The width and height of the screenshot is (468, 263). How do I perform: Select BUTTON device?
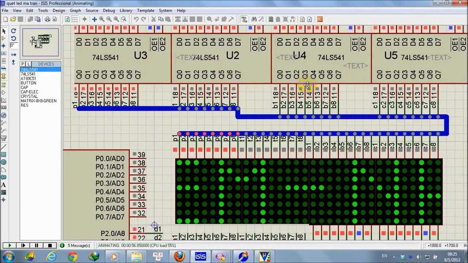(28, 83)
